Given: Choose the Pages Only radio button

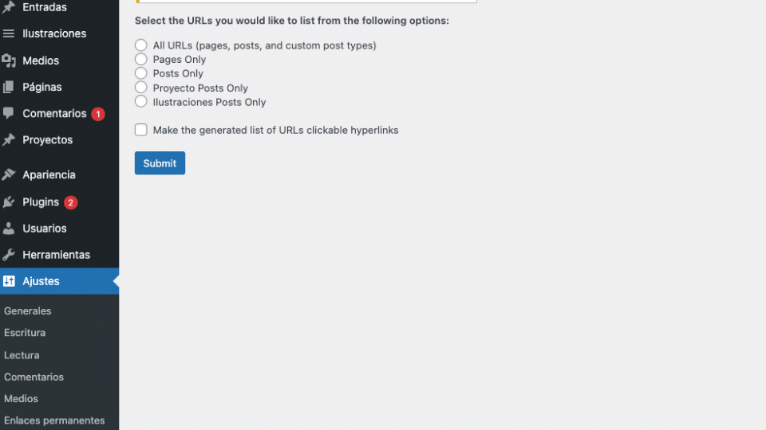Looking at the screenshot, I should (140, 59).
